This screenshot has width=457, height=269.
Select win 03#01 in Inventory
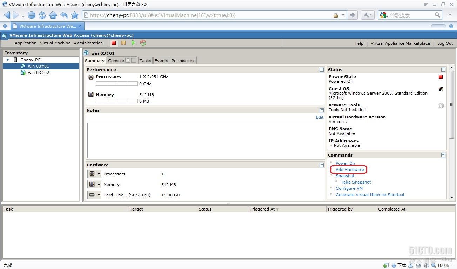pyautogui.click(x=41, y=66)
